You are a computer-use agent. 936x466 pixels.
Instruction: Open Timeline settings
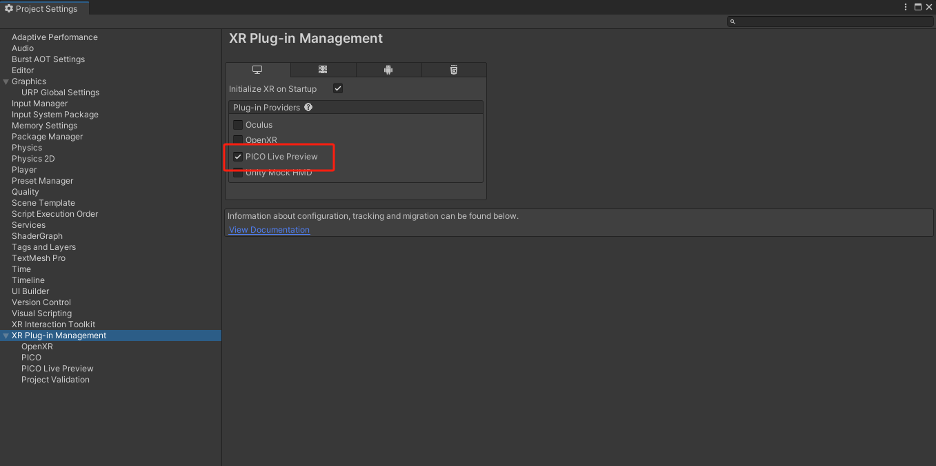pos(28,280)
